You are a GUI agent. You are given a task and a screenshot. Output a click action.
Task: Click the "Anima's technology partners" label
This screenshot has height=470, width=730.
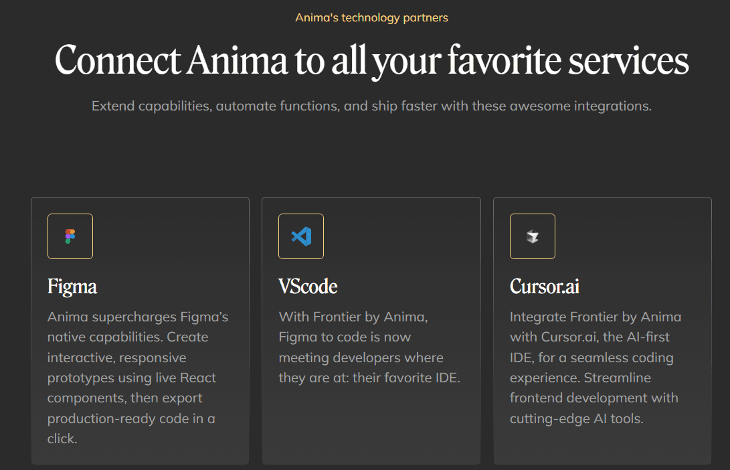[371, 17]
